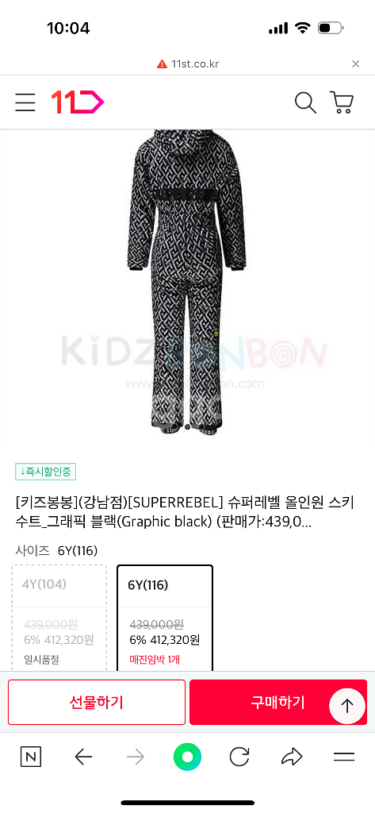Reload the page with refresh icon
Viewport: 375px width, 813px height.
point(239,757)
